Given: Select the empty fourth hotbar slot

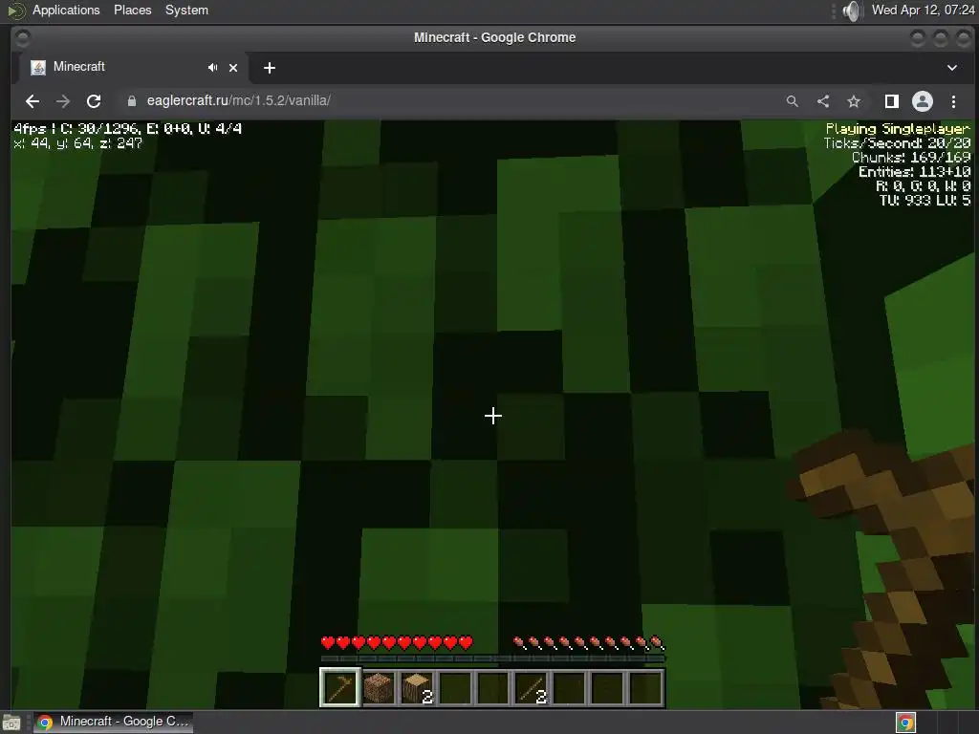Looking at the screenshot, I should click(x=454, y=688).
